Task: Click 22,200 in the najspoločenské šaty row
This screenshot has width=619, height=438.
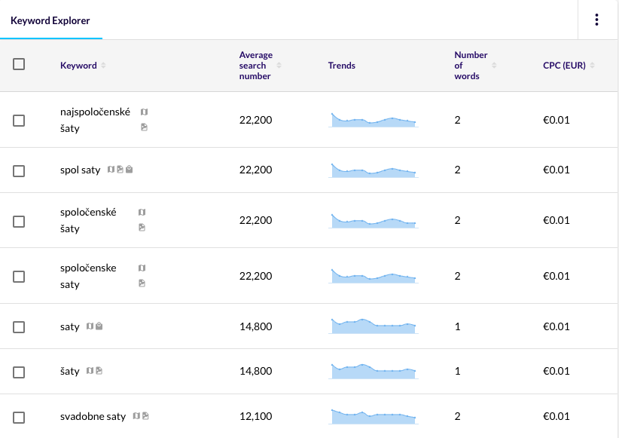Action: click(x=255, y=120)
